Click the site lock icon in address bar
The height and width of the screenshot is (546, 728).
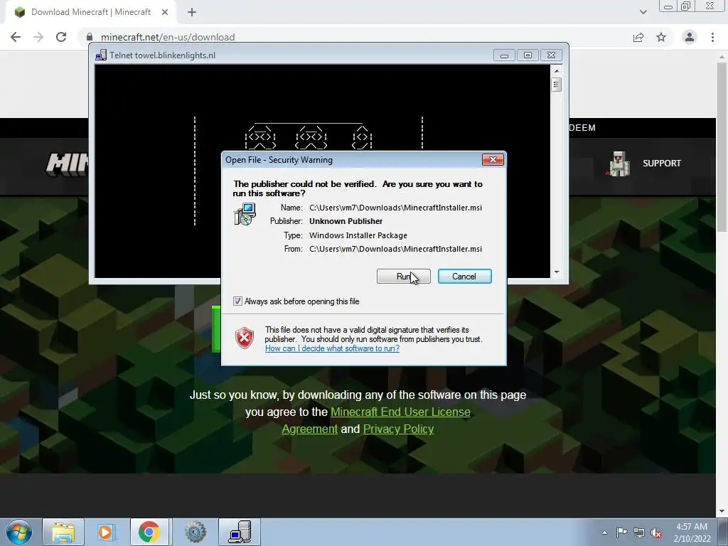90,37
